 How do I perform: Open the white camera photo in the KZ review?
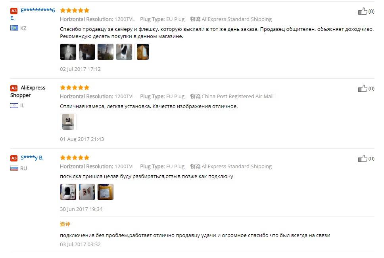coord(124,52)
